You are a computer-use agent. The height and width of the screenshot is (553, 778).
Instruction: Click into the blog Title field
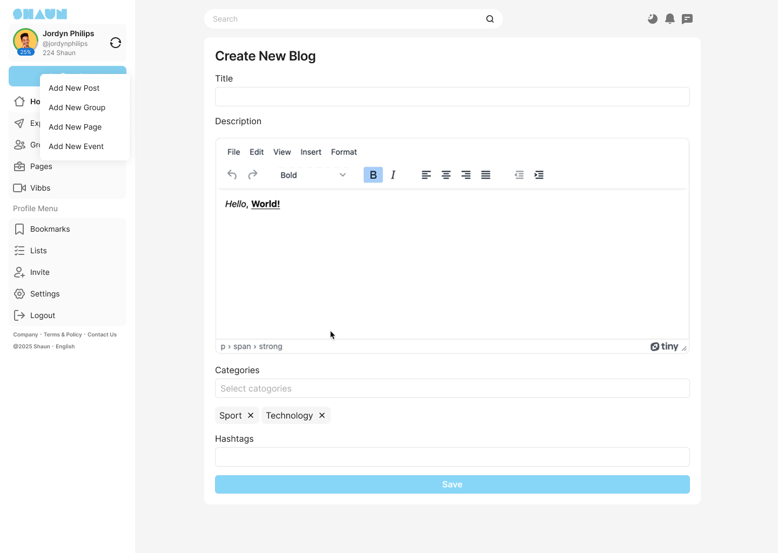[452, 97]
